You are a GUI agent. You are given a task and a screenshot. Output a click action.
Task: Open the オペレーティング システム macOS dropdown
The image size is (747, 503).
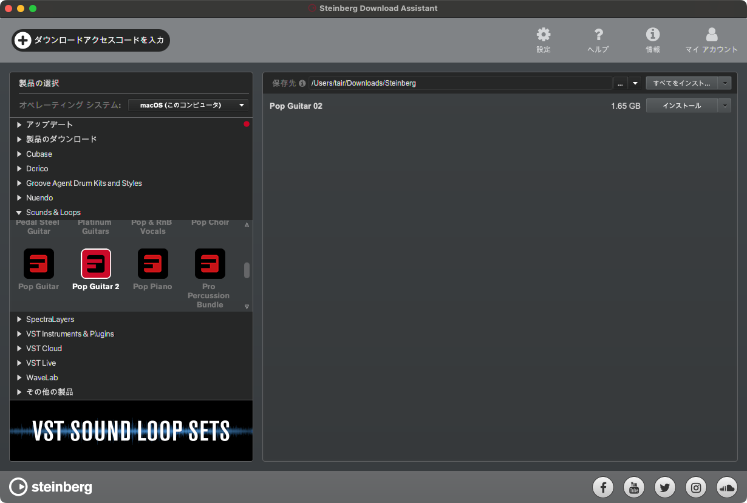[188, 105]
